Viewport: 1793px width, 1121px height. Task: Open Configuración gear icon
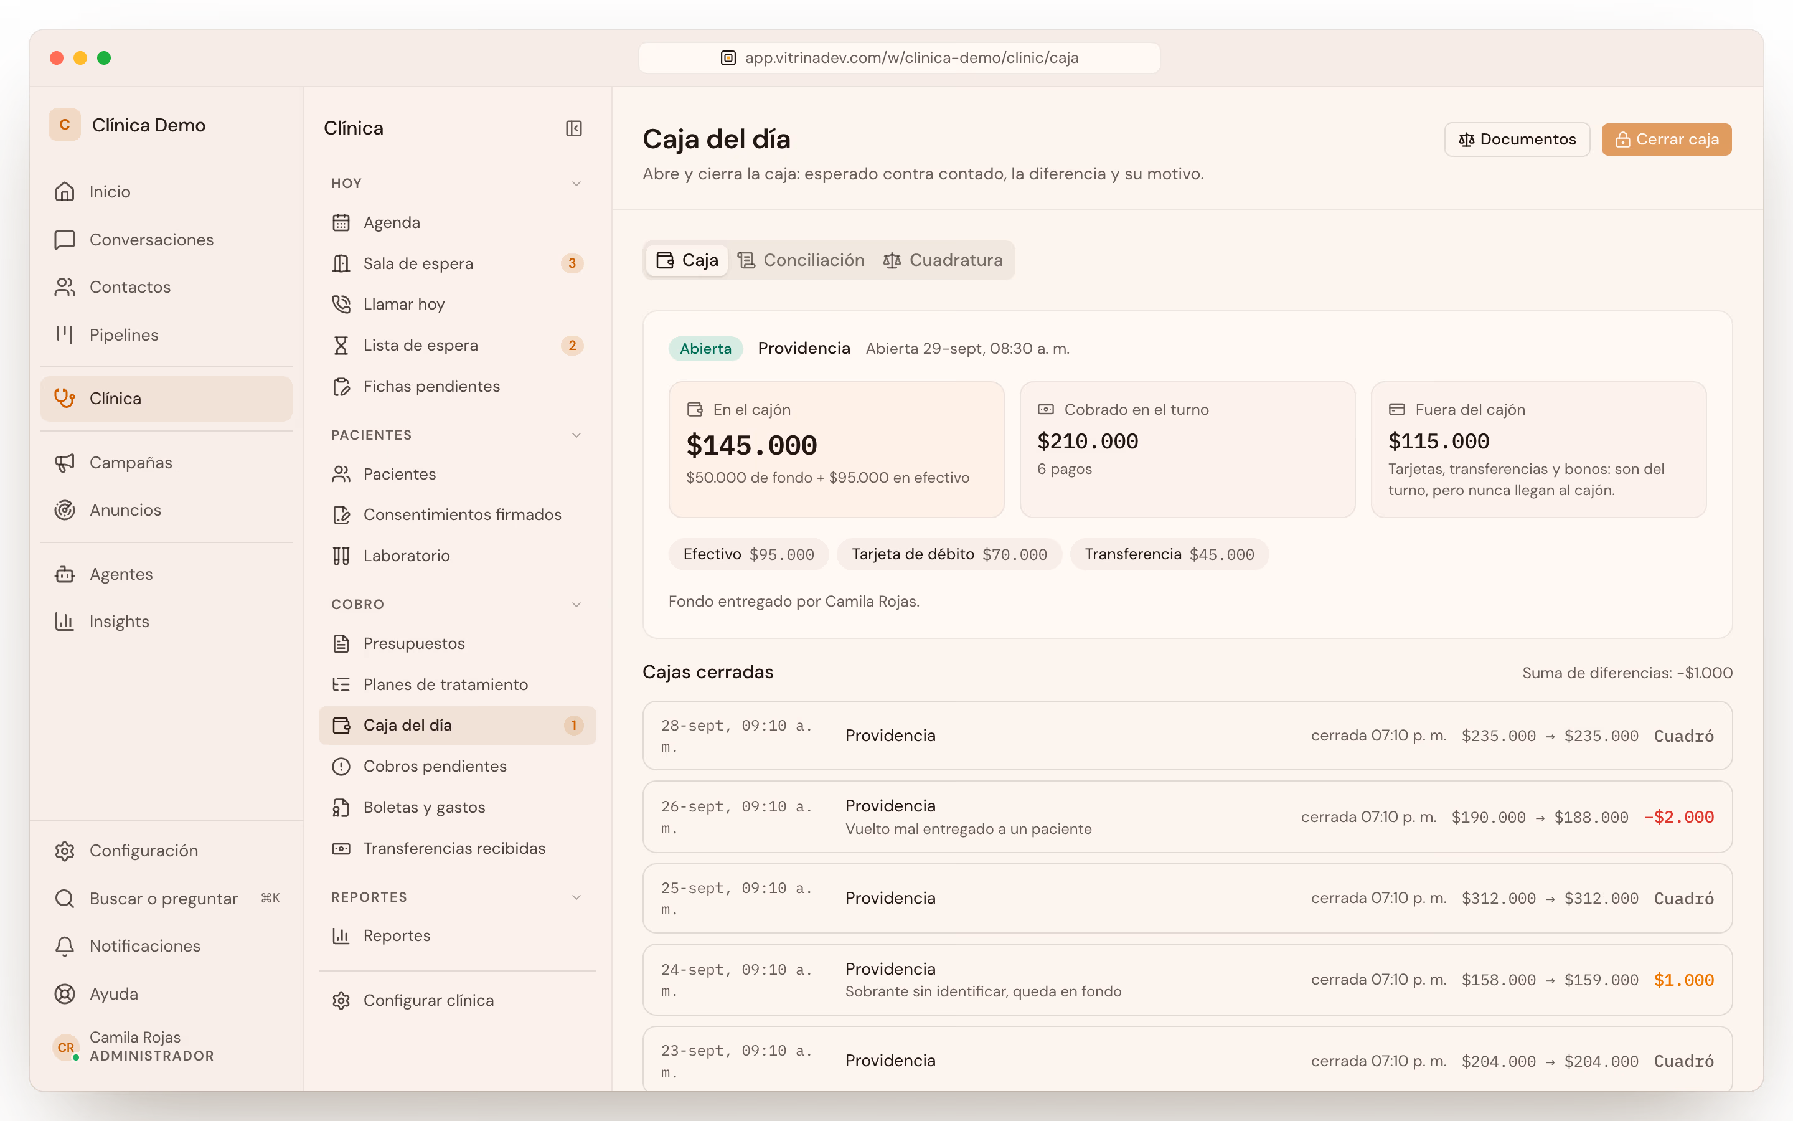point(65,850)
